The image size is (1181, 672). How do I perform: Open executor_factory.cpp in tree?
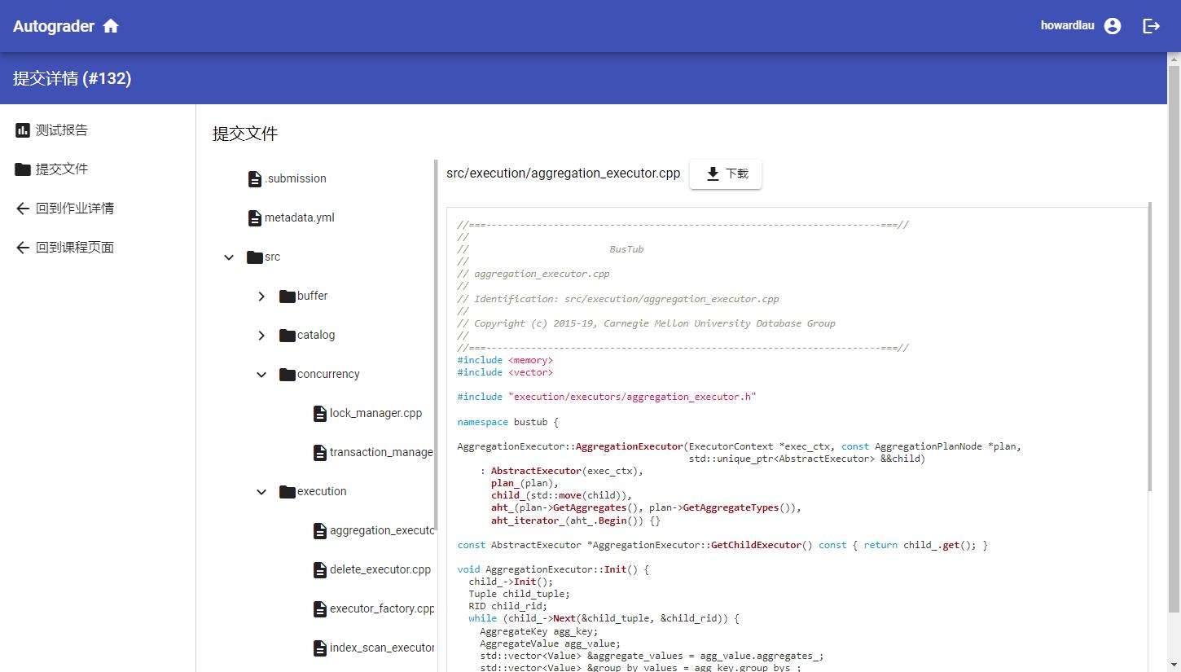(382, 608)
